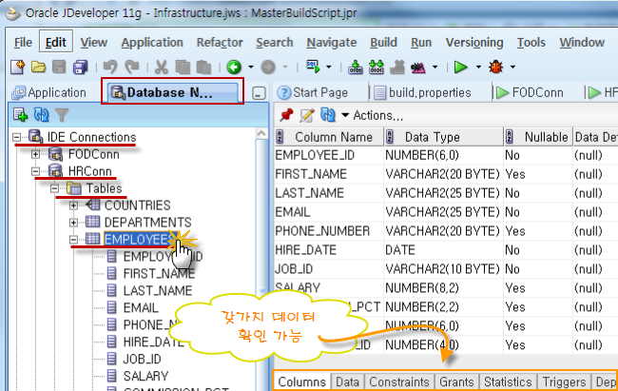Collapse the HRConn connection node
This screenshot has height=391, width=618.
tap(35, 171)
